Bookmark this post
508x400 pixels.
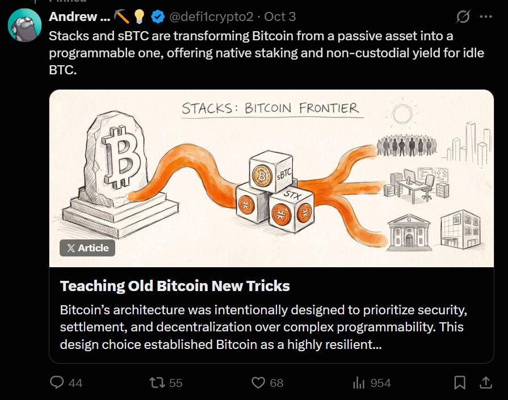coord(460,382)
